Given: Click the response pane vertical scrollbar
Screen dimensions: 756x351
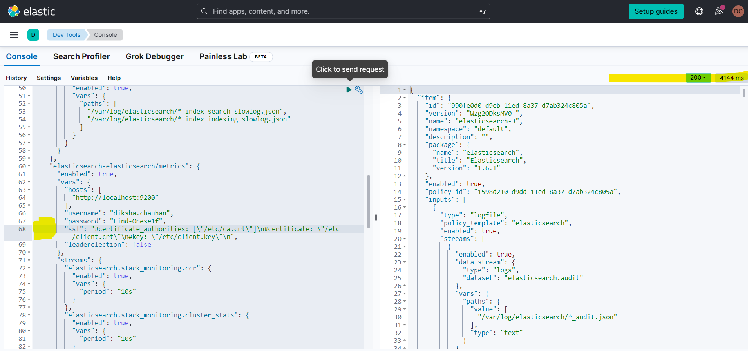Looking at the screenshot, I should pyautogui.click(x=744, y=93).
